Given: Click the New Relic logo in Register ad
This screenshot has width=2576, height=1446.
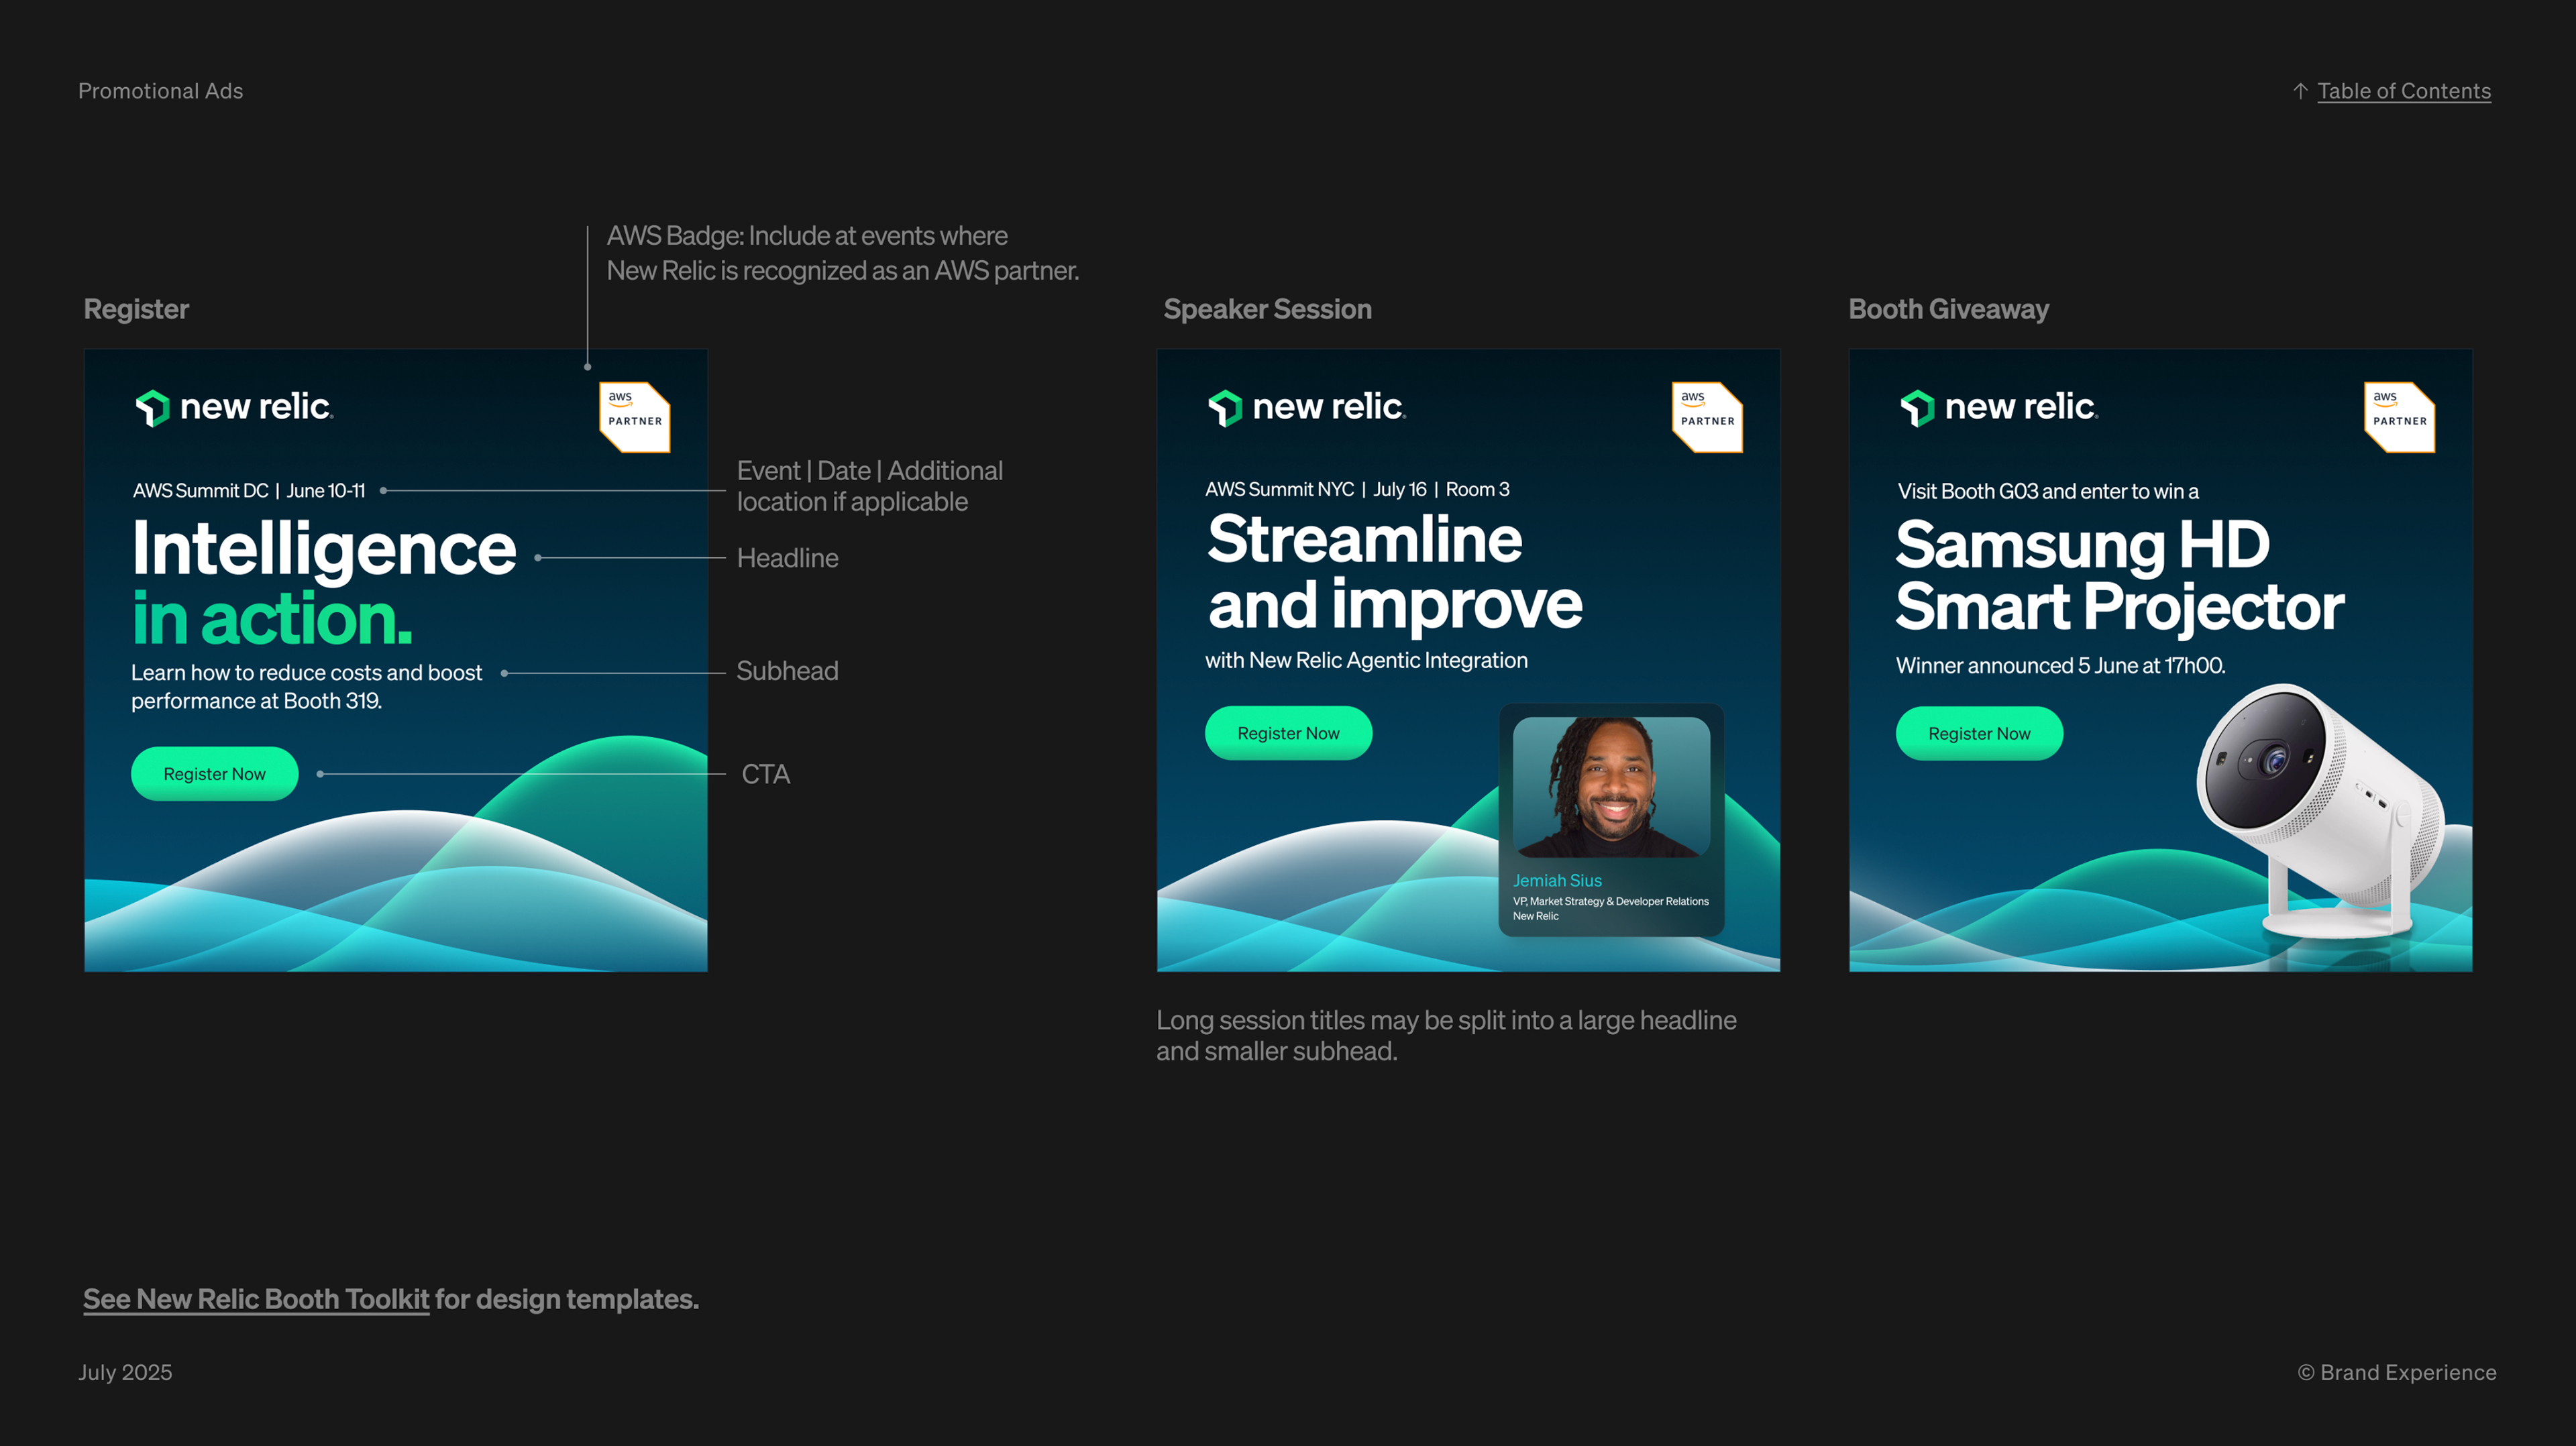Looking at the screenshot, I should click(x=234, y=407).
